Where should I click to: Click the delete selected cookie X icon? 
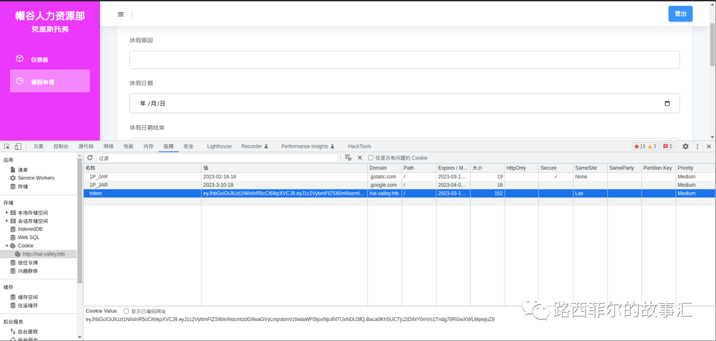(x=359, y=158)
